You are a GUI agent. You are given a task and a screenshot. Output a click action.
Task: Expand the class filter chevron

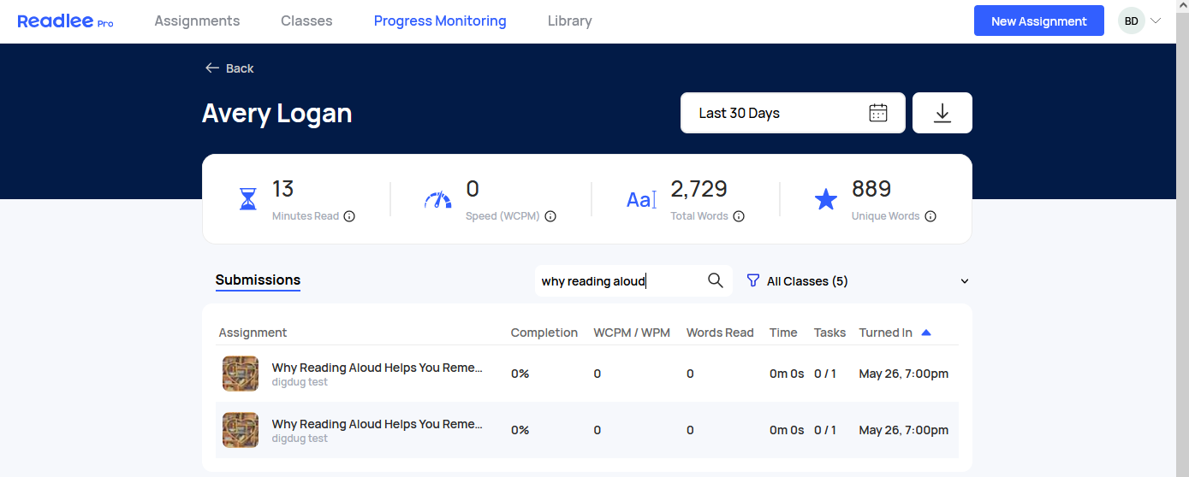pos(965,281)
